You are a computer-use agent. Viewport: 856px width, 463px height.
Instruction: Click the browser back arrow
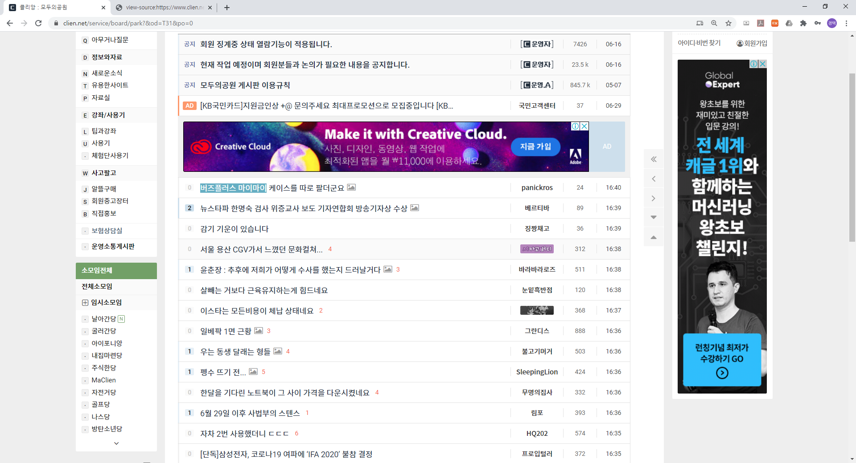tap(10, 23)
